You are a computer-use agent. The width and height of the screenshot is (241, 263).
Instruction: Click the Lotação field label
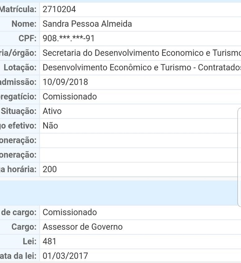[20, 68]
